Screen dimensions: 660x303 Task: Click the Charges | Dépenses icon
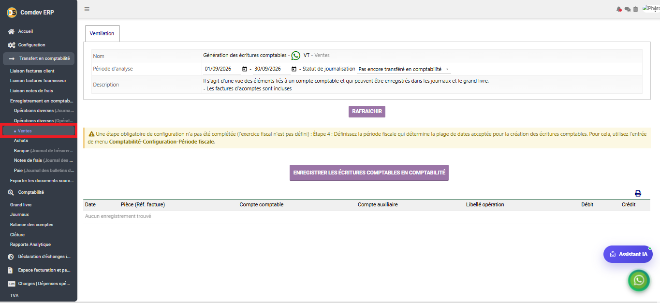[11, 284]
